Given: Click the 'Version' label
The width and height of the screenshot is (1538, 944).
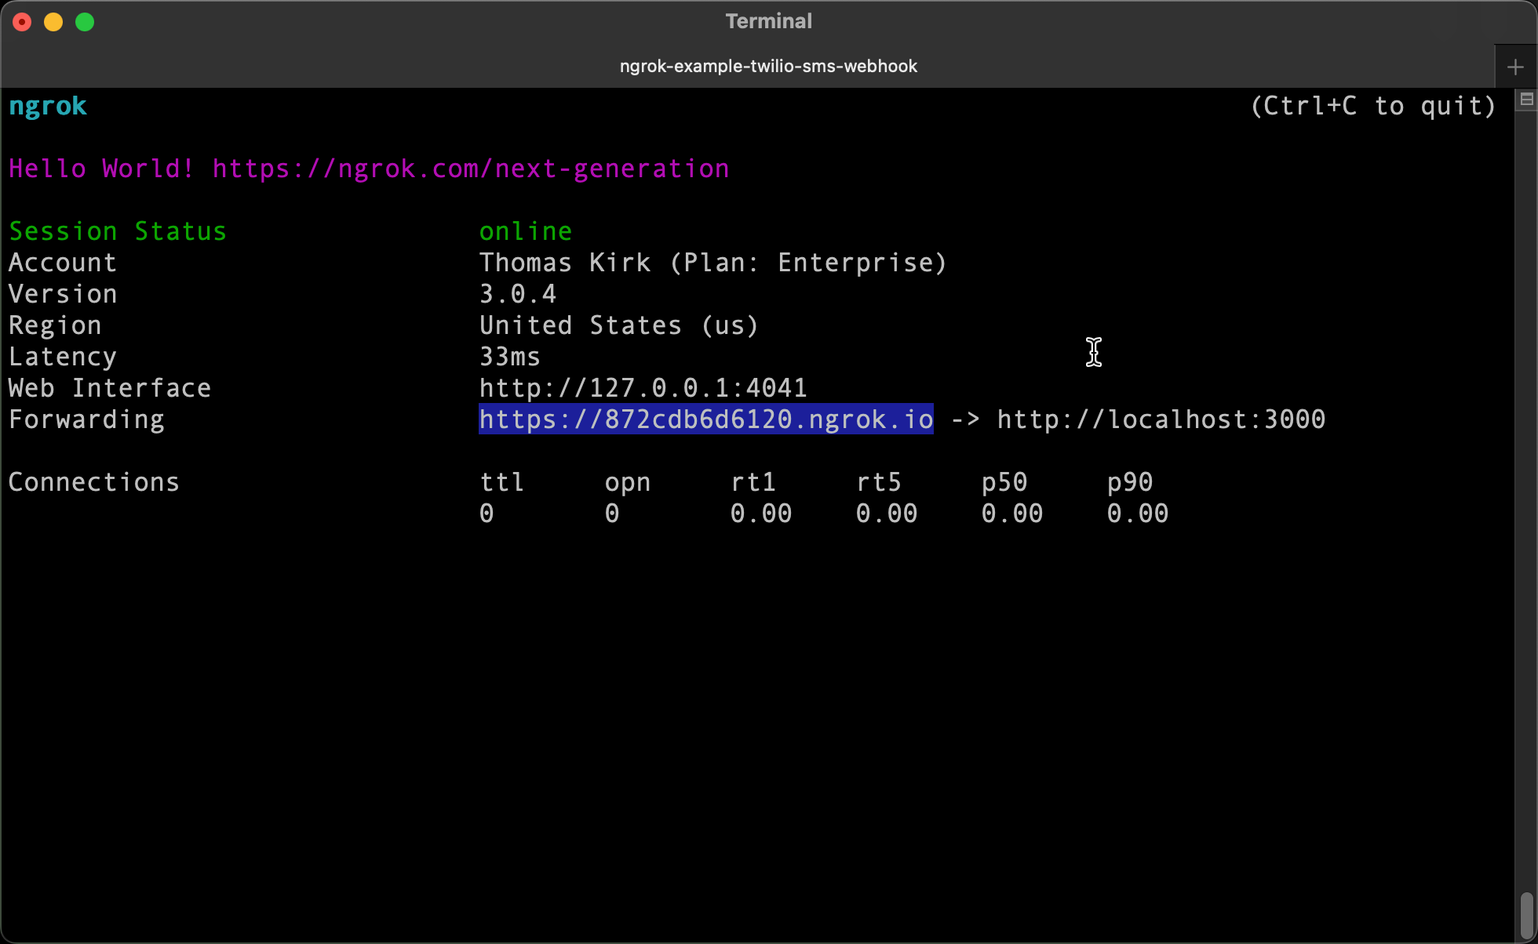Looking at the screenshot, I should 63,294.
